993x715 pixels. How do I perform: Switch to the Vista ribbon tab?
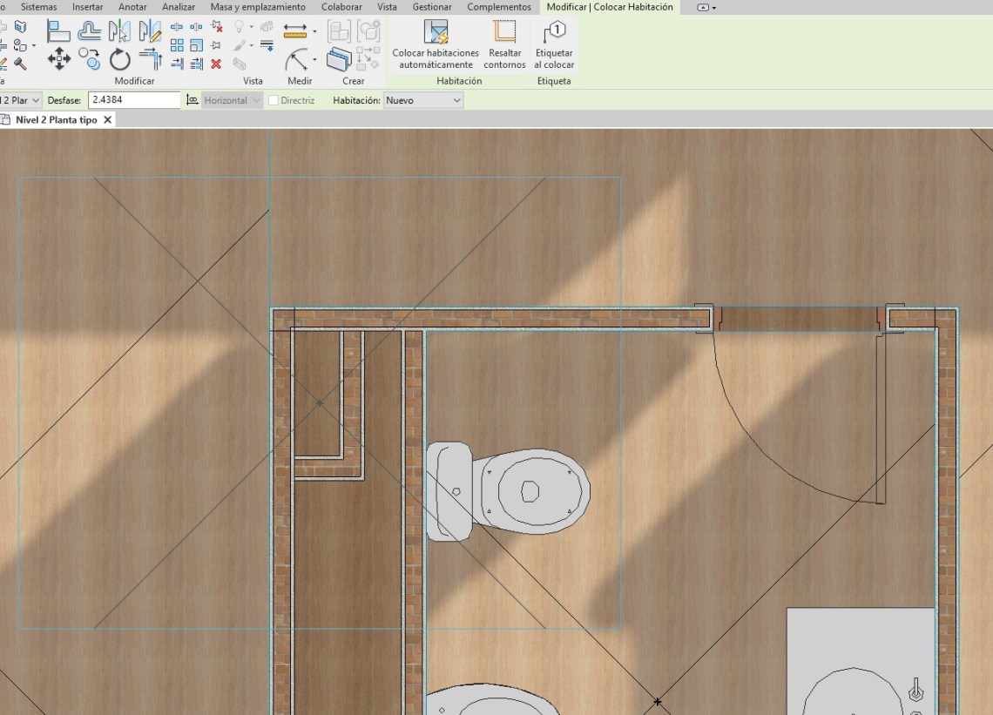tap(387, 7)
